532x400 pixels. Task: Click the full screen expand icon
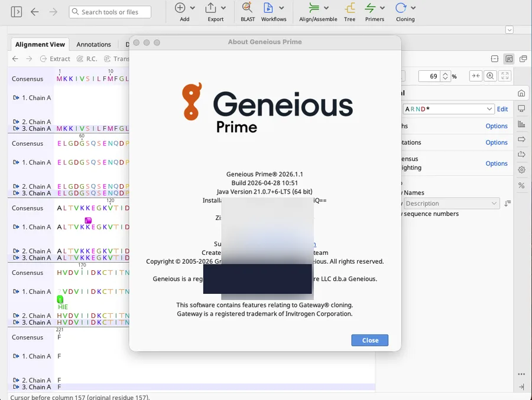click(x=505, y=76)
